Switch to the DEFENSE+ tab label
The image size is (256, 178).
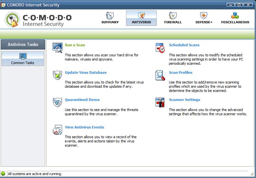tap(204, 22)
